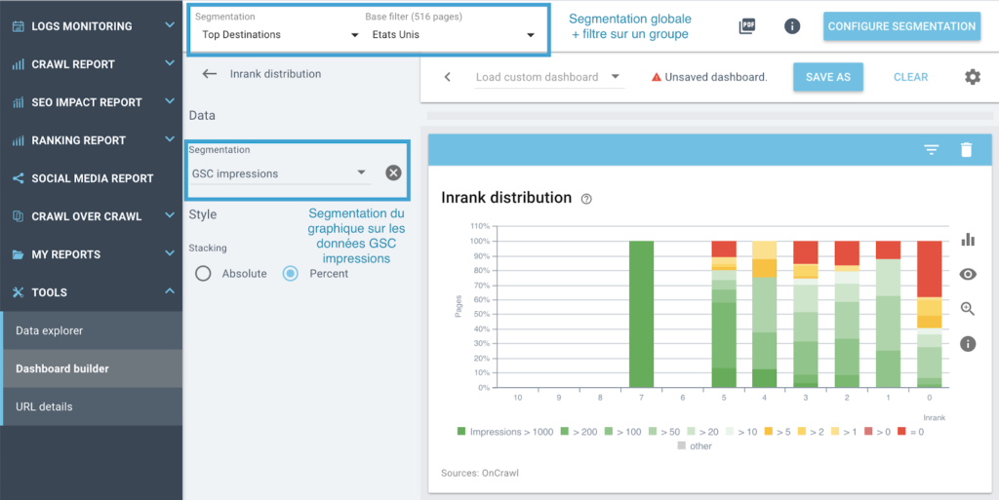The width and height of the screenshot is (999, 500).
Task: Open URL details in the sidebar
Action: [x=44, y=406]
